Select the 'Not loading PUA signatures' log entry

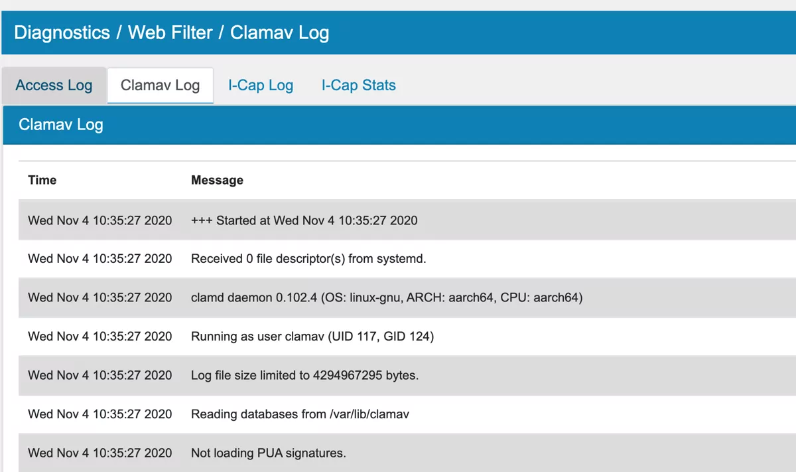point(268,453)
